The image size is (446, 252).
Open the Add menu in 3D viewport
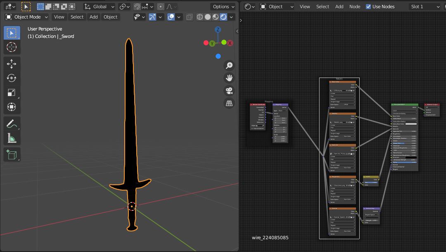pyautogui.click(x=94, y=17)
